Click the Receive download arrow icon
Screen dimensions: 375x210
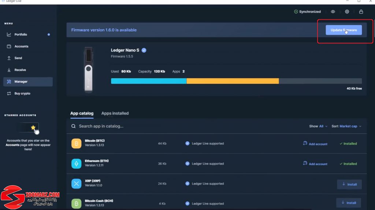pos(9,70)
